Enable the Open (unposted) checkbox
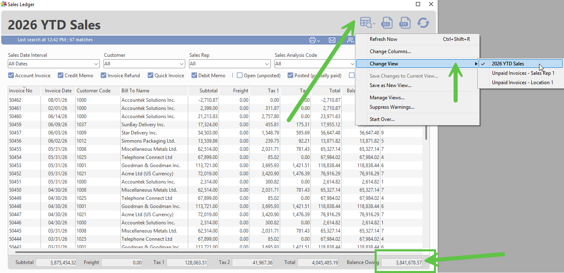Viewport: 564px width, 273px height. (x=240, y=76)
